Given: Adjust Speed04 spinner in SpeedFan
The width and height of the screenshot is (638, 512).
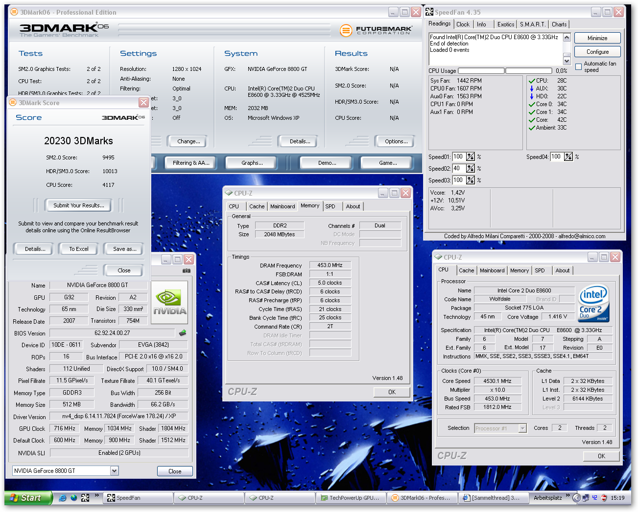Looking at the screenshot, I should click(x=568, y=156).
